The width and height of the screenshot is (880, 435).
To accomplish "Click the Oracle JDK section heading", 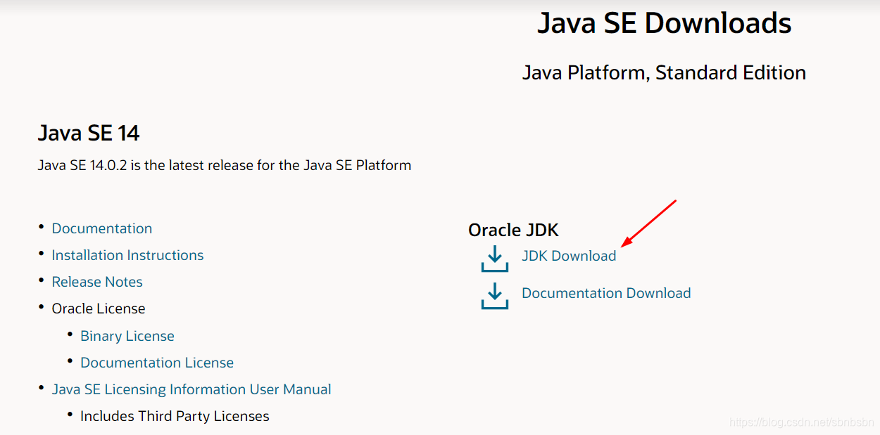I will [x=513, y=230].
